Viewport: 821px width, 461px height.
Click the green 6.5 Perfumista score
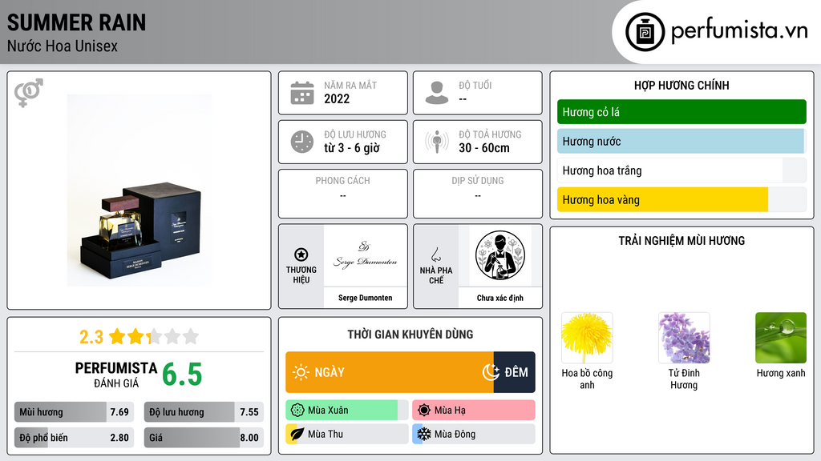point(182,375)
